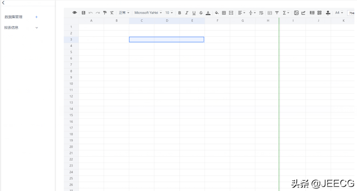357x191 pixels.
Task: Toggle italic formatting
Action: pos(186,13)
